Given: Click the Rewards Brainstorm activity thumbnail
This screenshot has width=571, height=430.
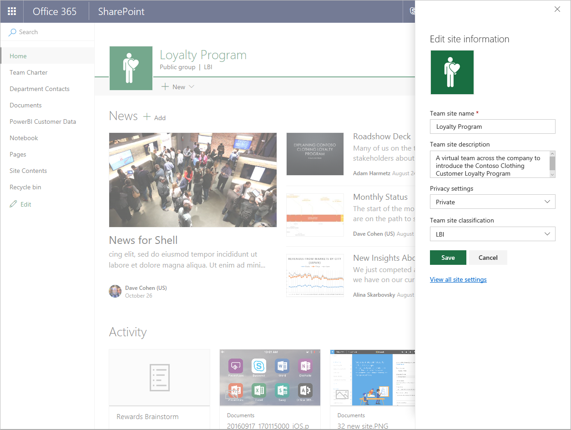Looking at the screenshot, I should 159,377.
